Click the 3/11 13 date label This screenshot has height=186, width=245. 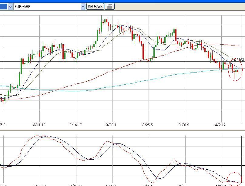[x=39, y=125]
